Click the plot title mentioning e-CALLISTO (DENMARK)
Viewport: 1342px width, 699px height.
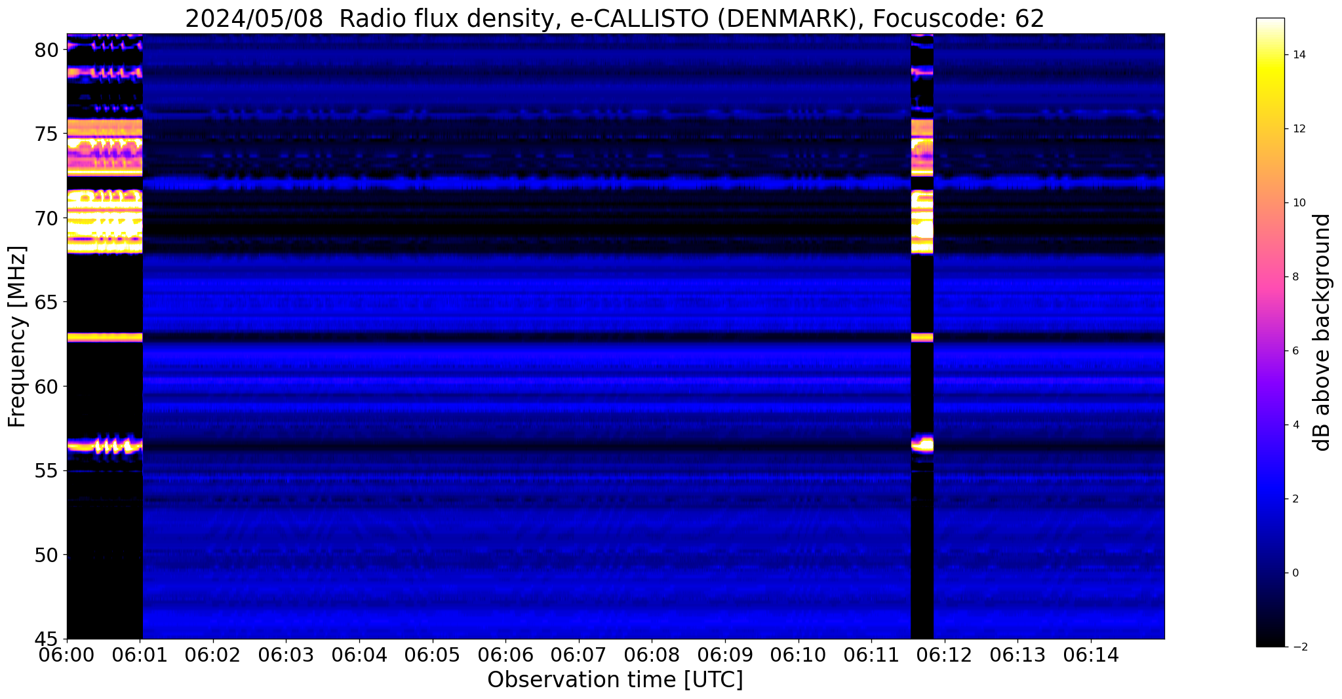(614, 18)
